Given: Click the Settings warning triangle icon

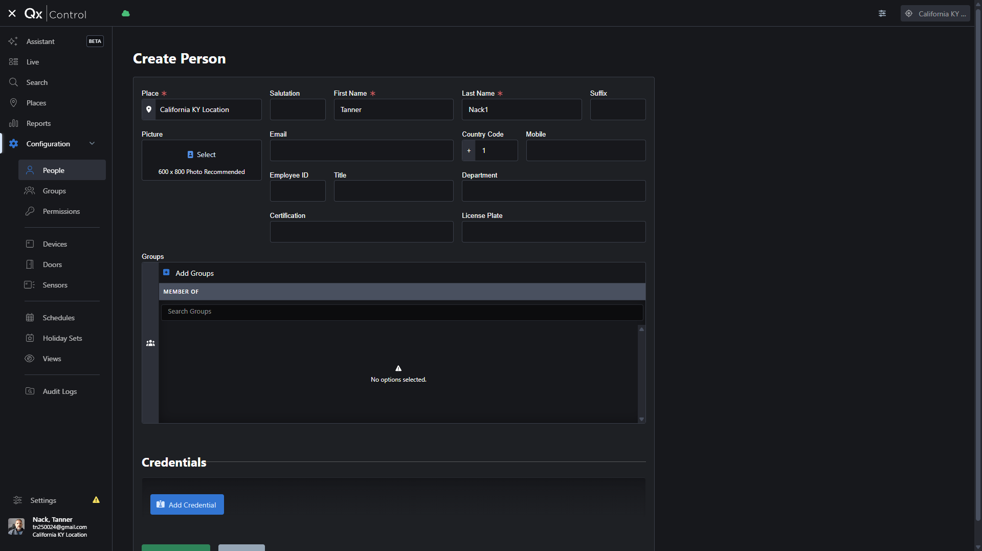Looking at the screenshot, I should click(x=96, y=500).
